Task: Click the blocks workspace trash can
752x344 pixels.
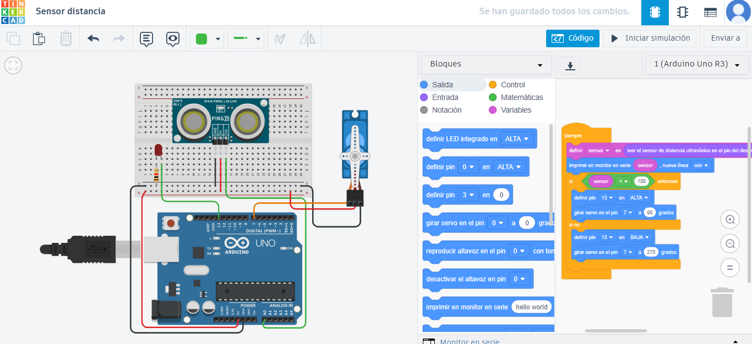Action: tap(722, 302)
